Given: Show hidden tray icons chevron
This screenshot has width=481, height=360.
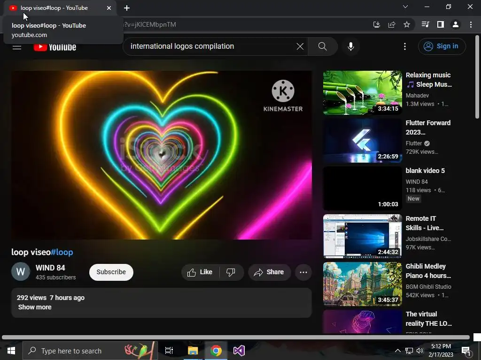Looking at the screenshot, I should click(397, 351).
